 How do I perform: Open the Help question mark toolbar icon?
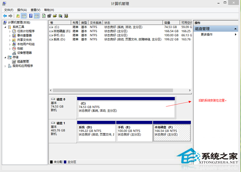(31, 16)
